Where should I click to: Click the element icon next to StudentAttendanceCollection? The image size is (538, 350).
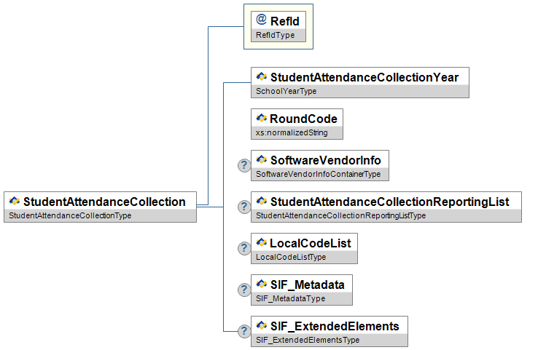pyautogui.click(x=14, y=201)
